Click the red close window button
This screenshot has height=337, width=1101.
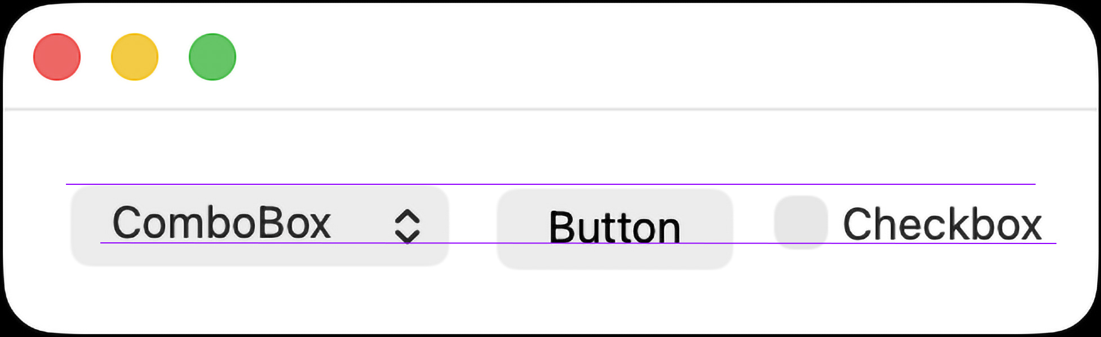pyautogui.click(x=57, y=57)
